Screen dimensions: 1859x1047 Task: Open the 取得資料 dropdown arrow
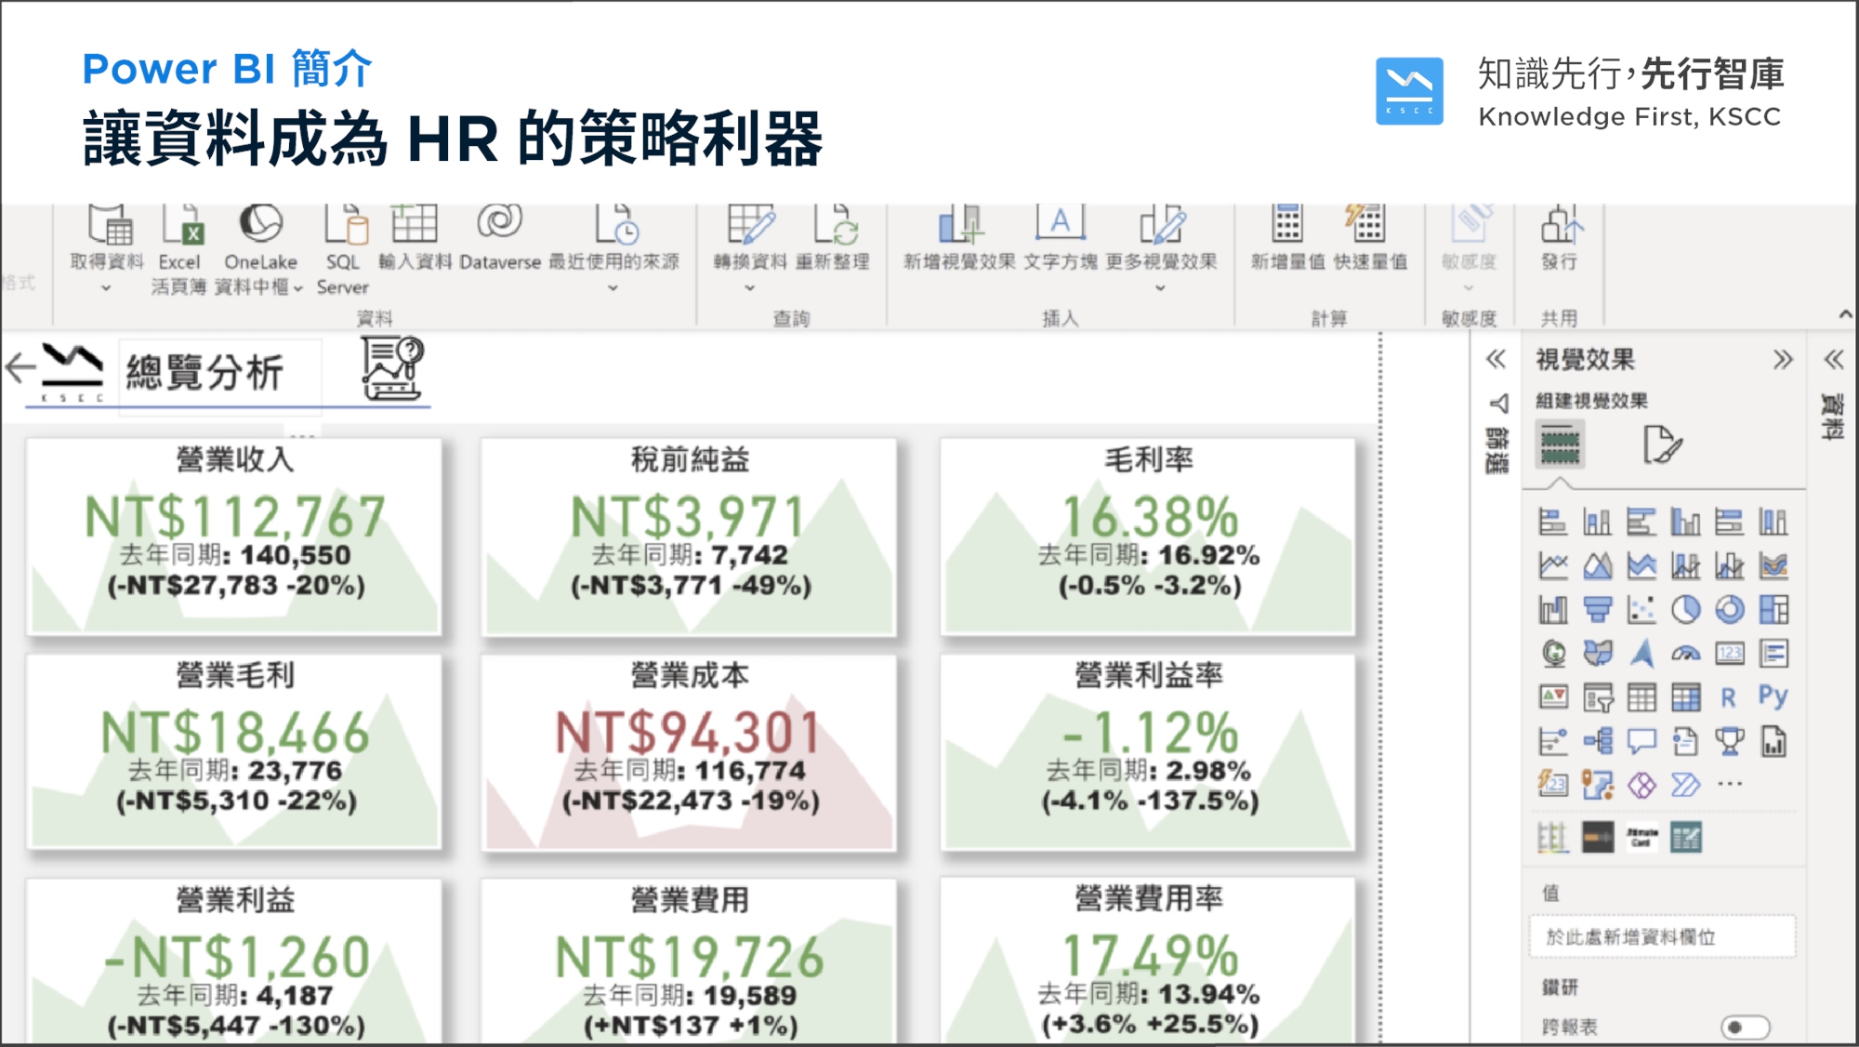pyautogui.click(x=106, y=288)
